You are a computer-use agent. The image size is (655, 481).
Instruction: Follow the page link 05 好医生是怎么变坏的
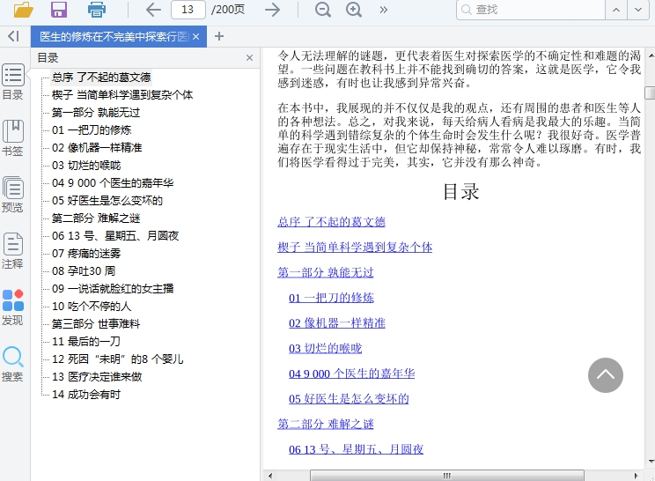click(x=349, y=399)
